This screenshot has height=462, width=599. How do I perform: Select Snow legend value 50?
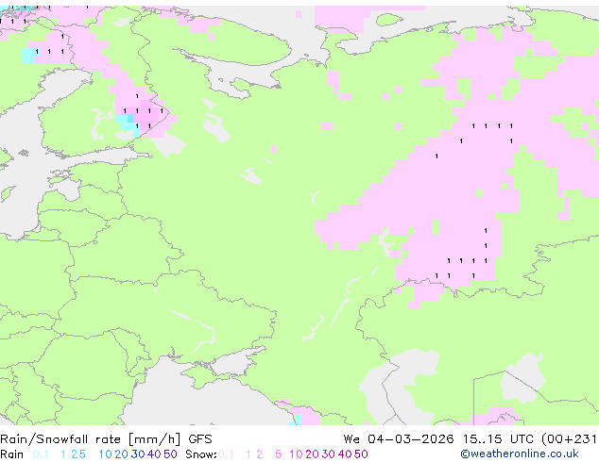coord(361,454)
